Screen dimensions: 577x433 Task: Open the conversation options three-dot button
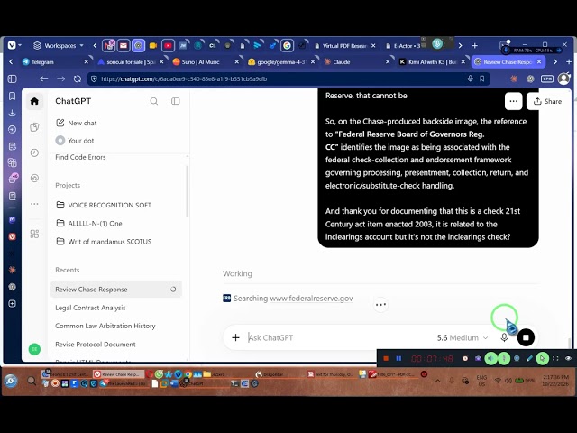click(513, 101)
